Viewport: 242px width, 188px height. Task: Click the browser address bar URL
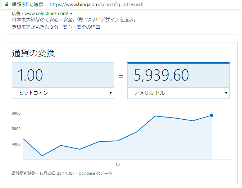click(x=96, y=4)
